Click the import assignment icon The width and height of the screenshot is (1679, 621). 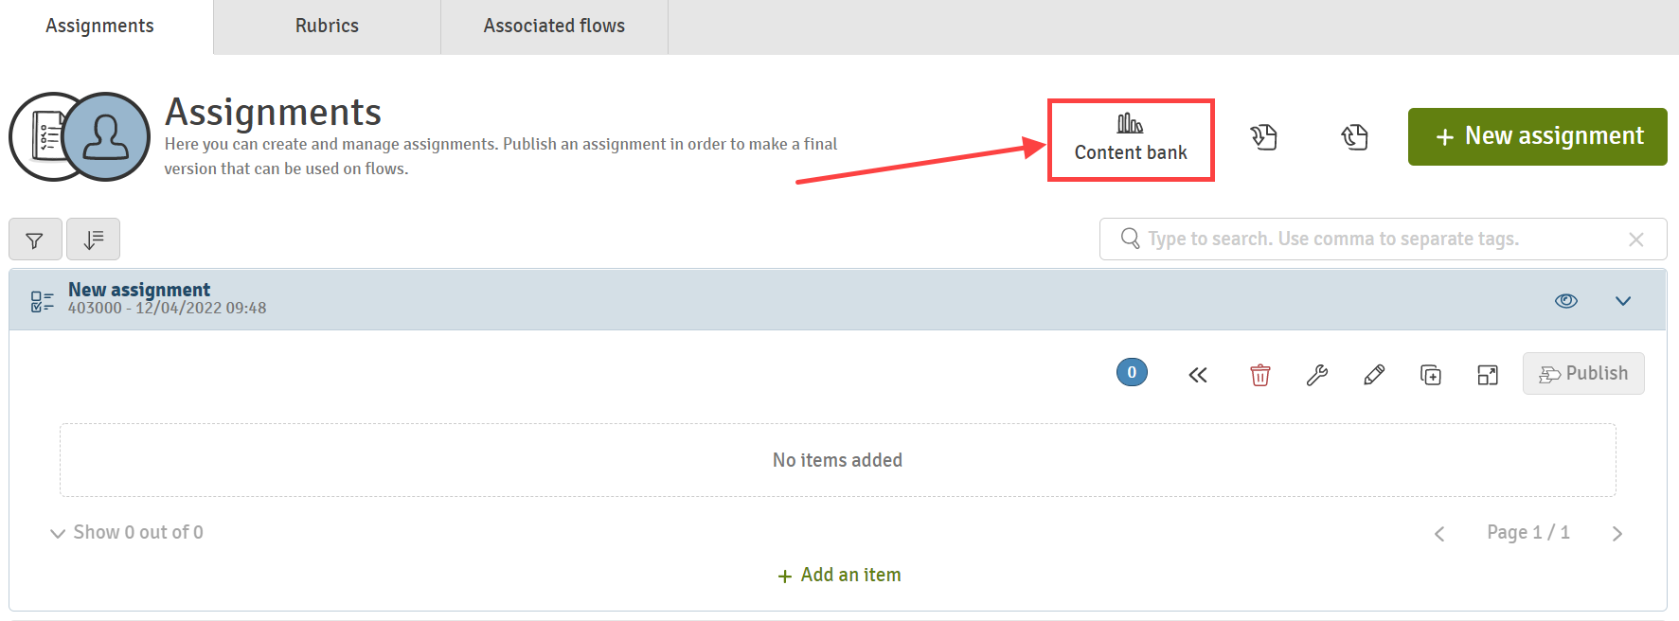click(1263, 137)
